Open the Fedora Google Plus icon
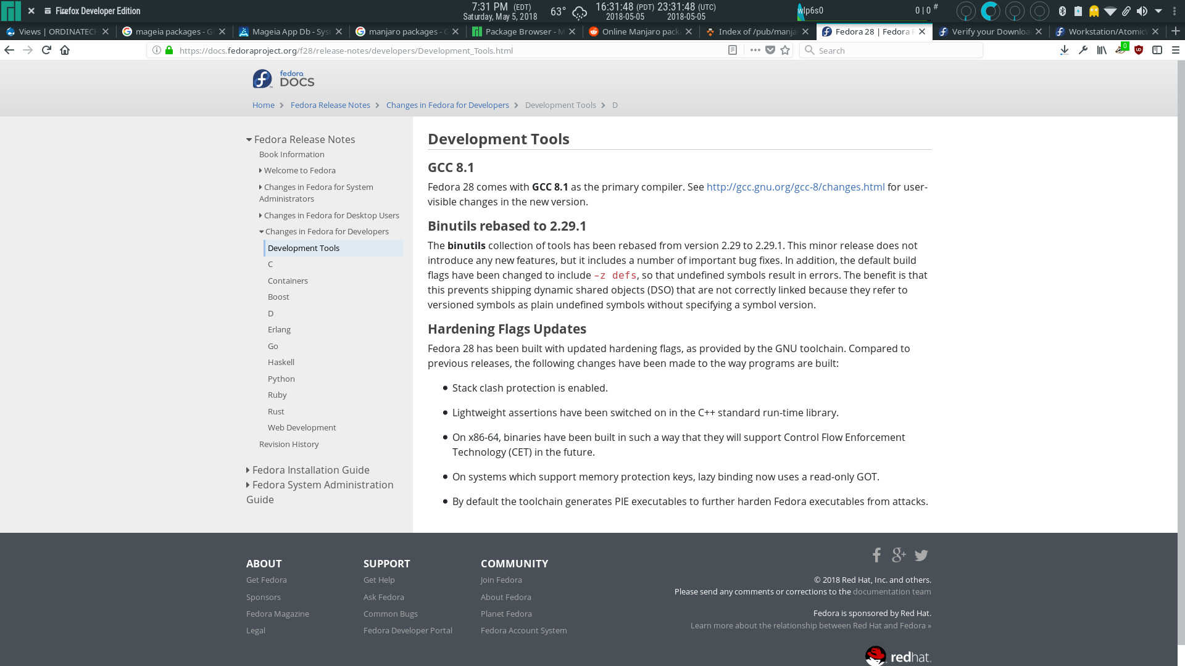Screen dimensions: 1185x666 click(x=899, y=555)
